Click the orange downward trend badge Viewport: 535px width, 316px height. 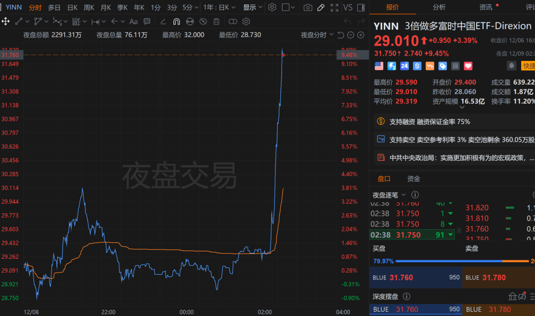[430, 66]
